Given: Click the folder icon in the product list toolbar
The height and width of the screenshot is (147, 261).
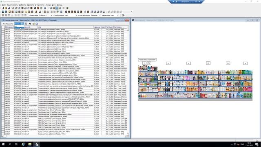Looking at the screenshot, I should (33, 24).
